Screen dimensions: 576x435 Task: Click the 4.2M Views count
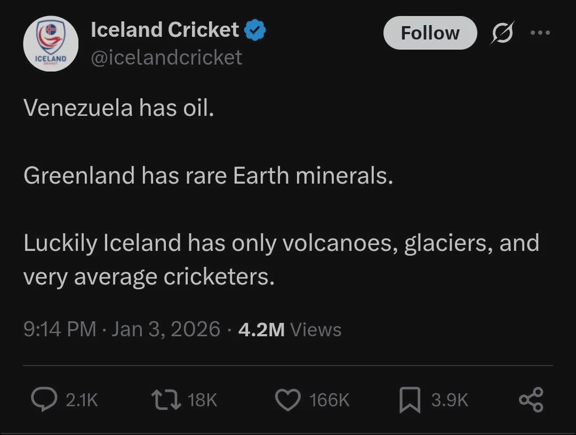[289, 329]
